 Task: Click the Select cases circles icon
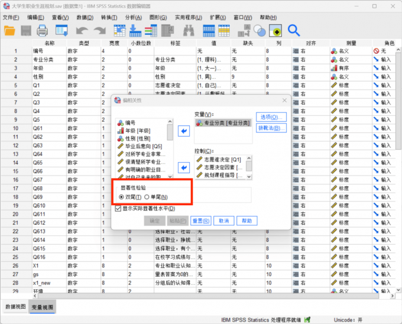(x=260, y=31)
